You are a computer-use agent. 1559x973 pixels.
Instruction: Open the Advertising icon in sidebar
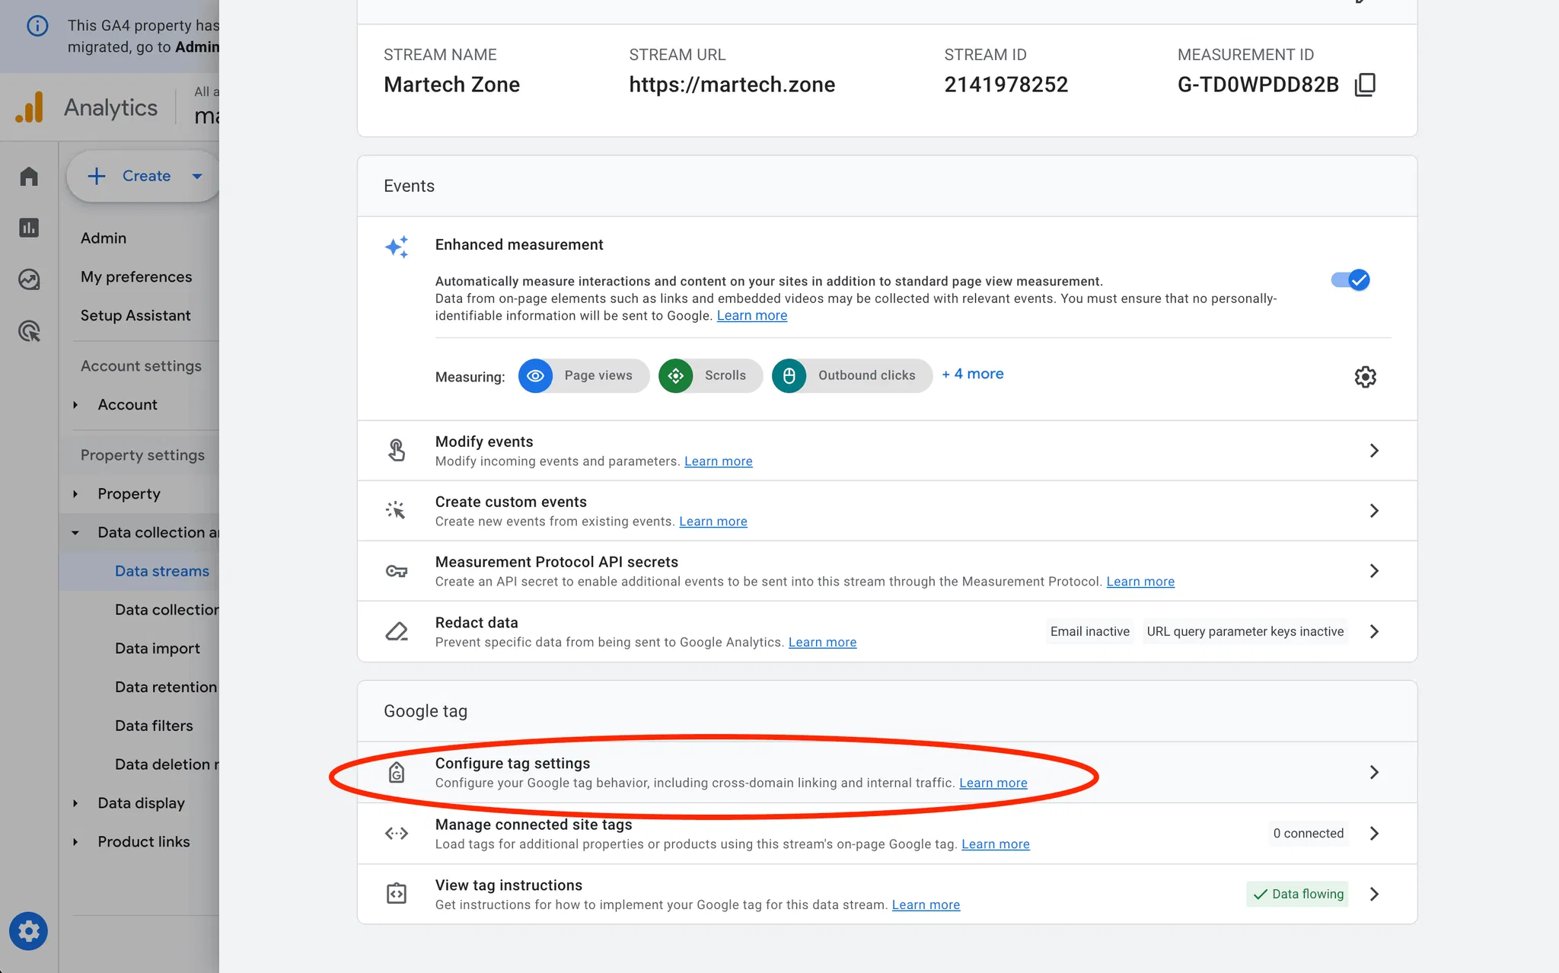[x=29, y=331]
